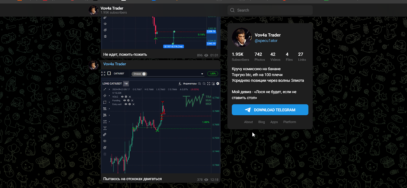Screen dimensions: 407x188
Task: Toggle visibility of Entry exit indicator
Action: pos(126,104)
